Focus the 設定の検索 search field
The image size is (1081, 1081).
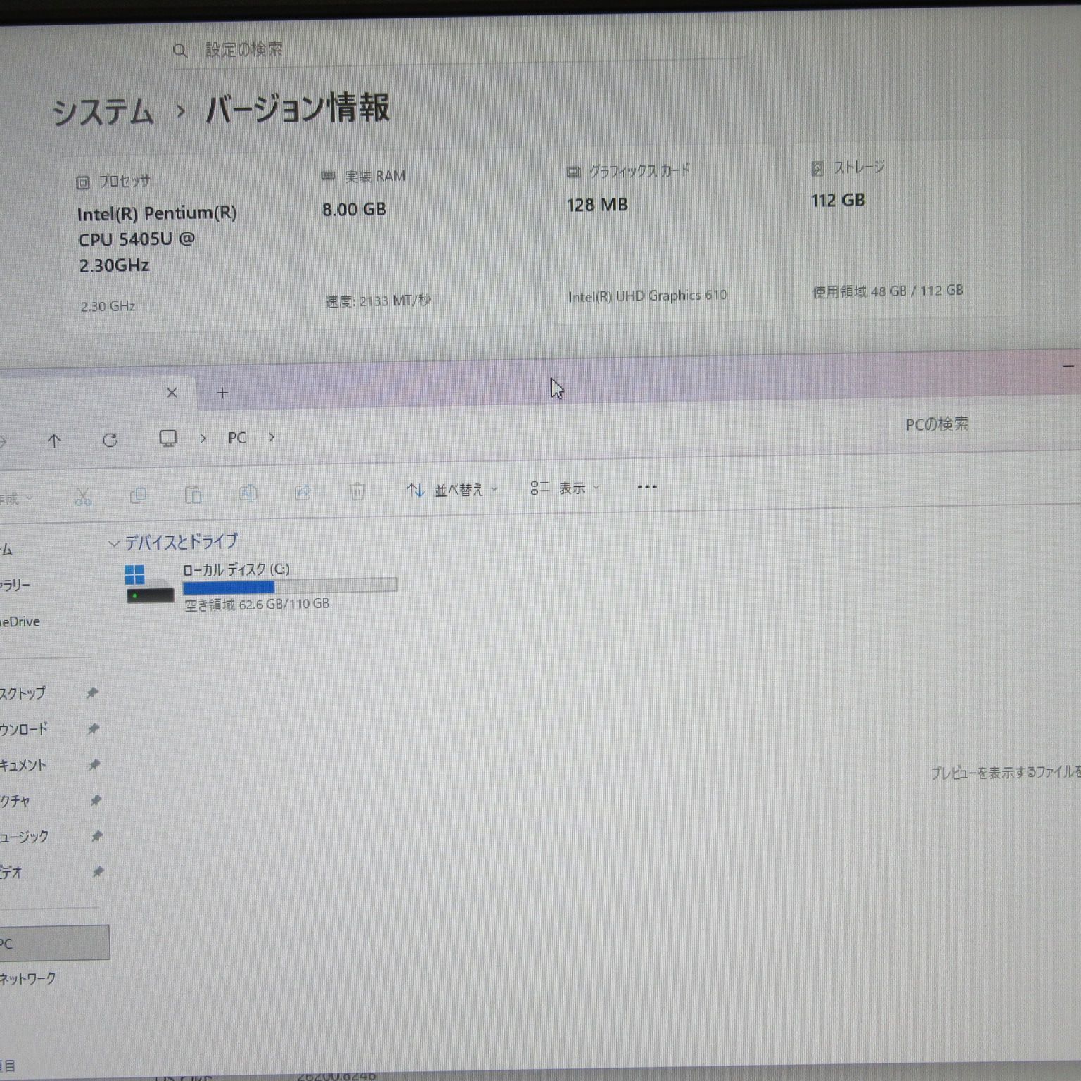pos(459,49)
